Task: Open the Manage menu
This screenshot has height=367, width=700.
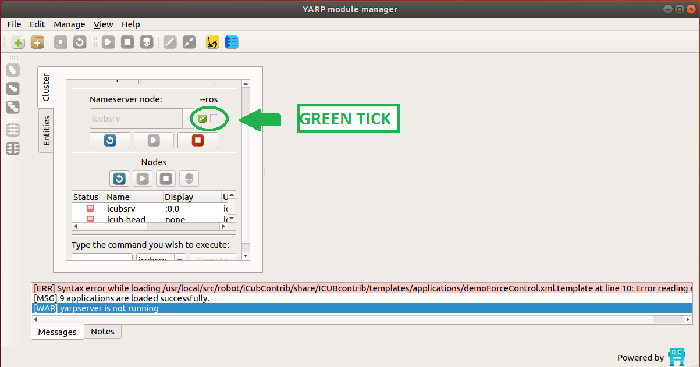Action: coord(69,24)
